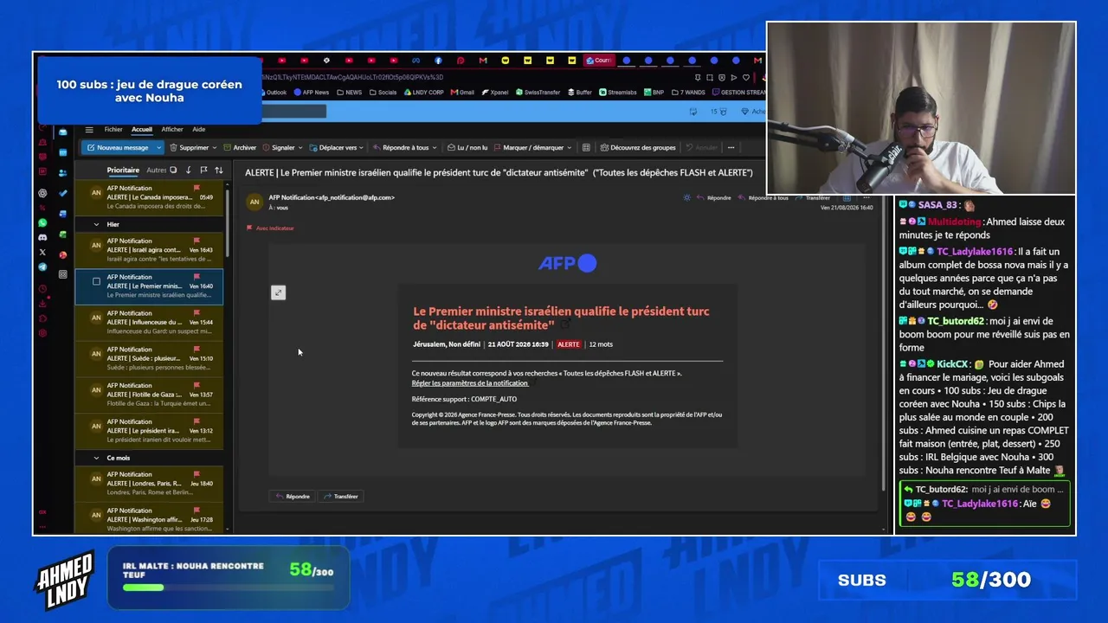Expand the Supprimer dropdown arrow
This screenshot has width=1108, height=623.
(x=214, y=148)
